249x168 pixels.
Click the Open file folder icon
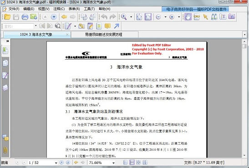pos(7,17)
